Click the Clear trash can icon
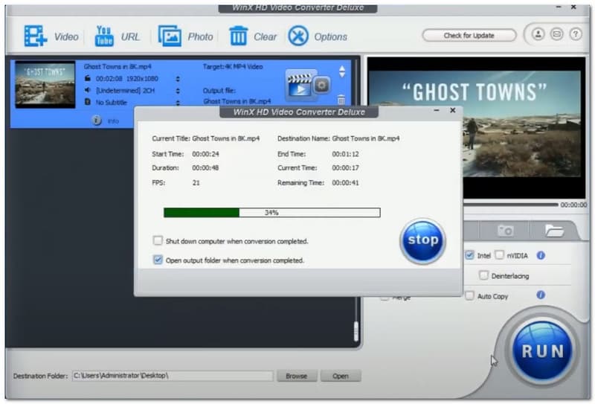This screenshot has width=595, height=404. [238, 36]
